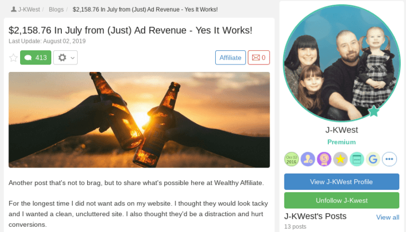Image resolution: width=406 pixels, height=232 pixels.
Task: Click the red envelope message counter
Action: pos(259,58)
